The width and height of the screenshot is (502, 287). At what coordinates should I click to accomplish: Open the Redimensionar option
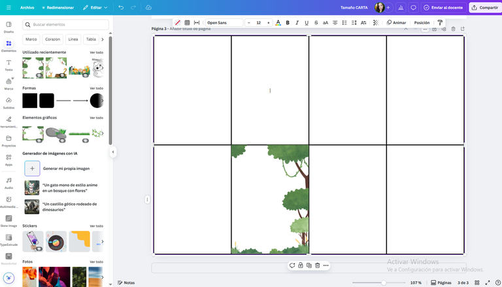pos(58,7)
